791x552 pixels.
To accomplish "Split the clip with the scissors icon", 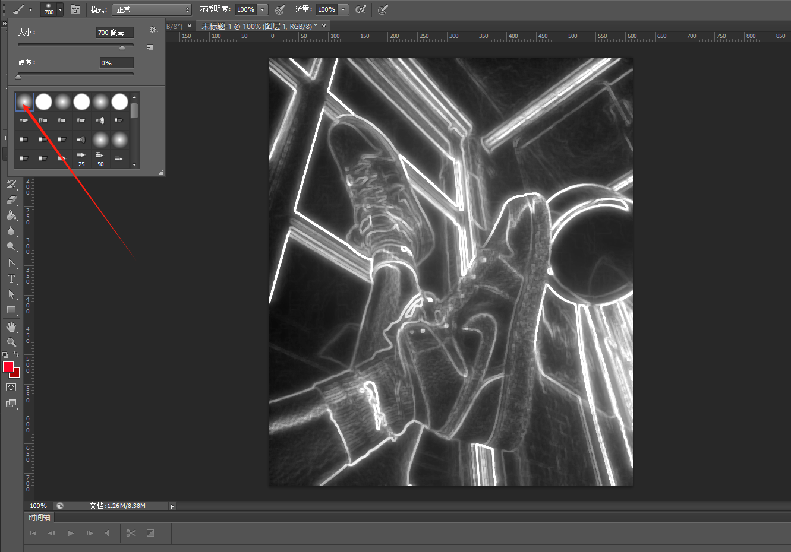I will pos(131,533).
